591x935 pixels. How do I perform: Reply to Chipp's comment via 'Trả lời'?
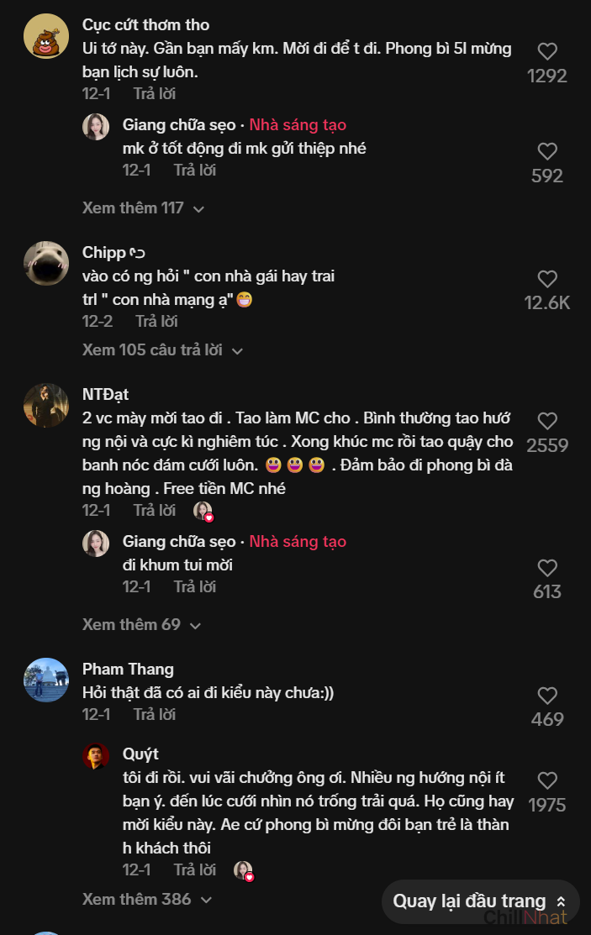pyautogui.click(x=156, y=321)
